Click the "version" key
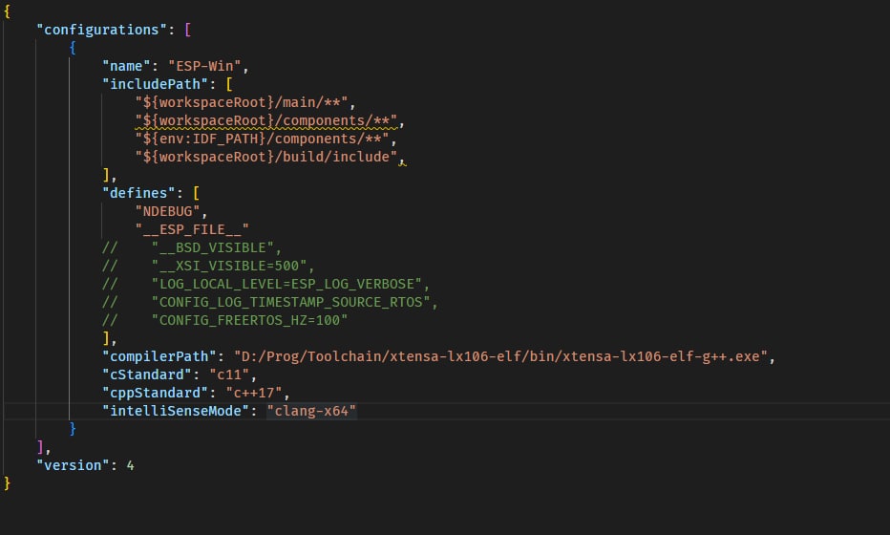This screenshot has width=890, height=535. click(x=73, y=465)
